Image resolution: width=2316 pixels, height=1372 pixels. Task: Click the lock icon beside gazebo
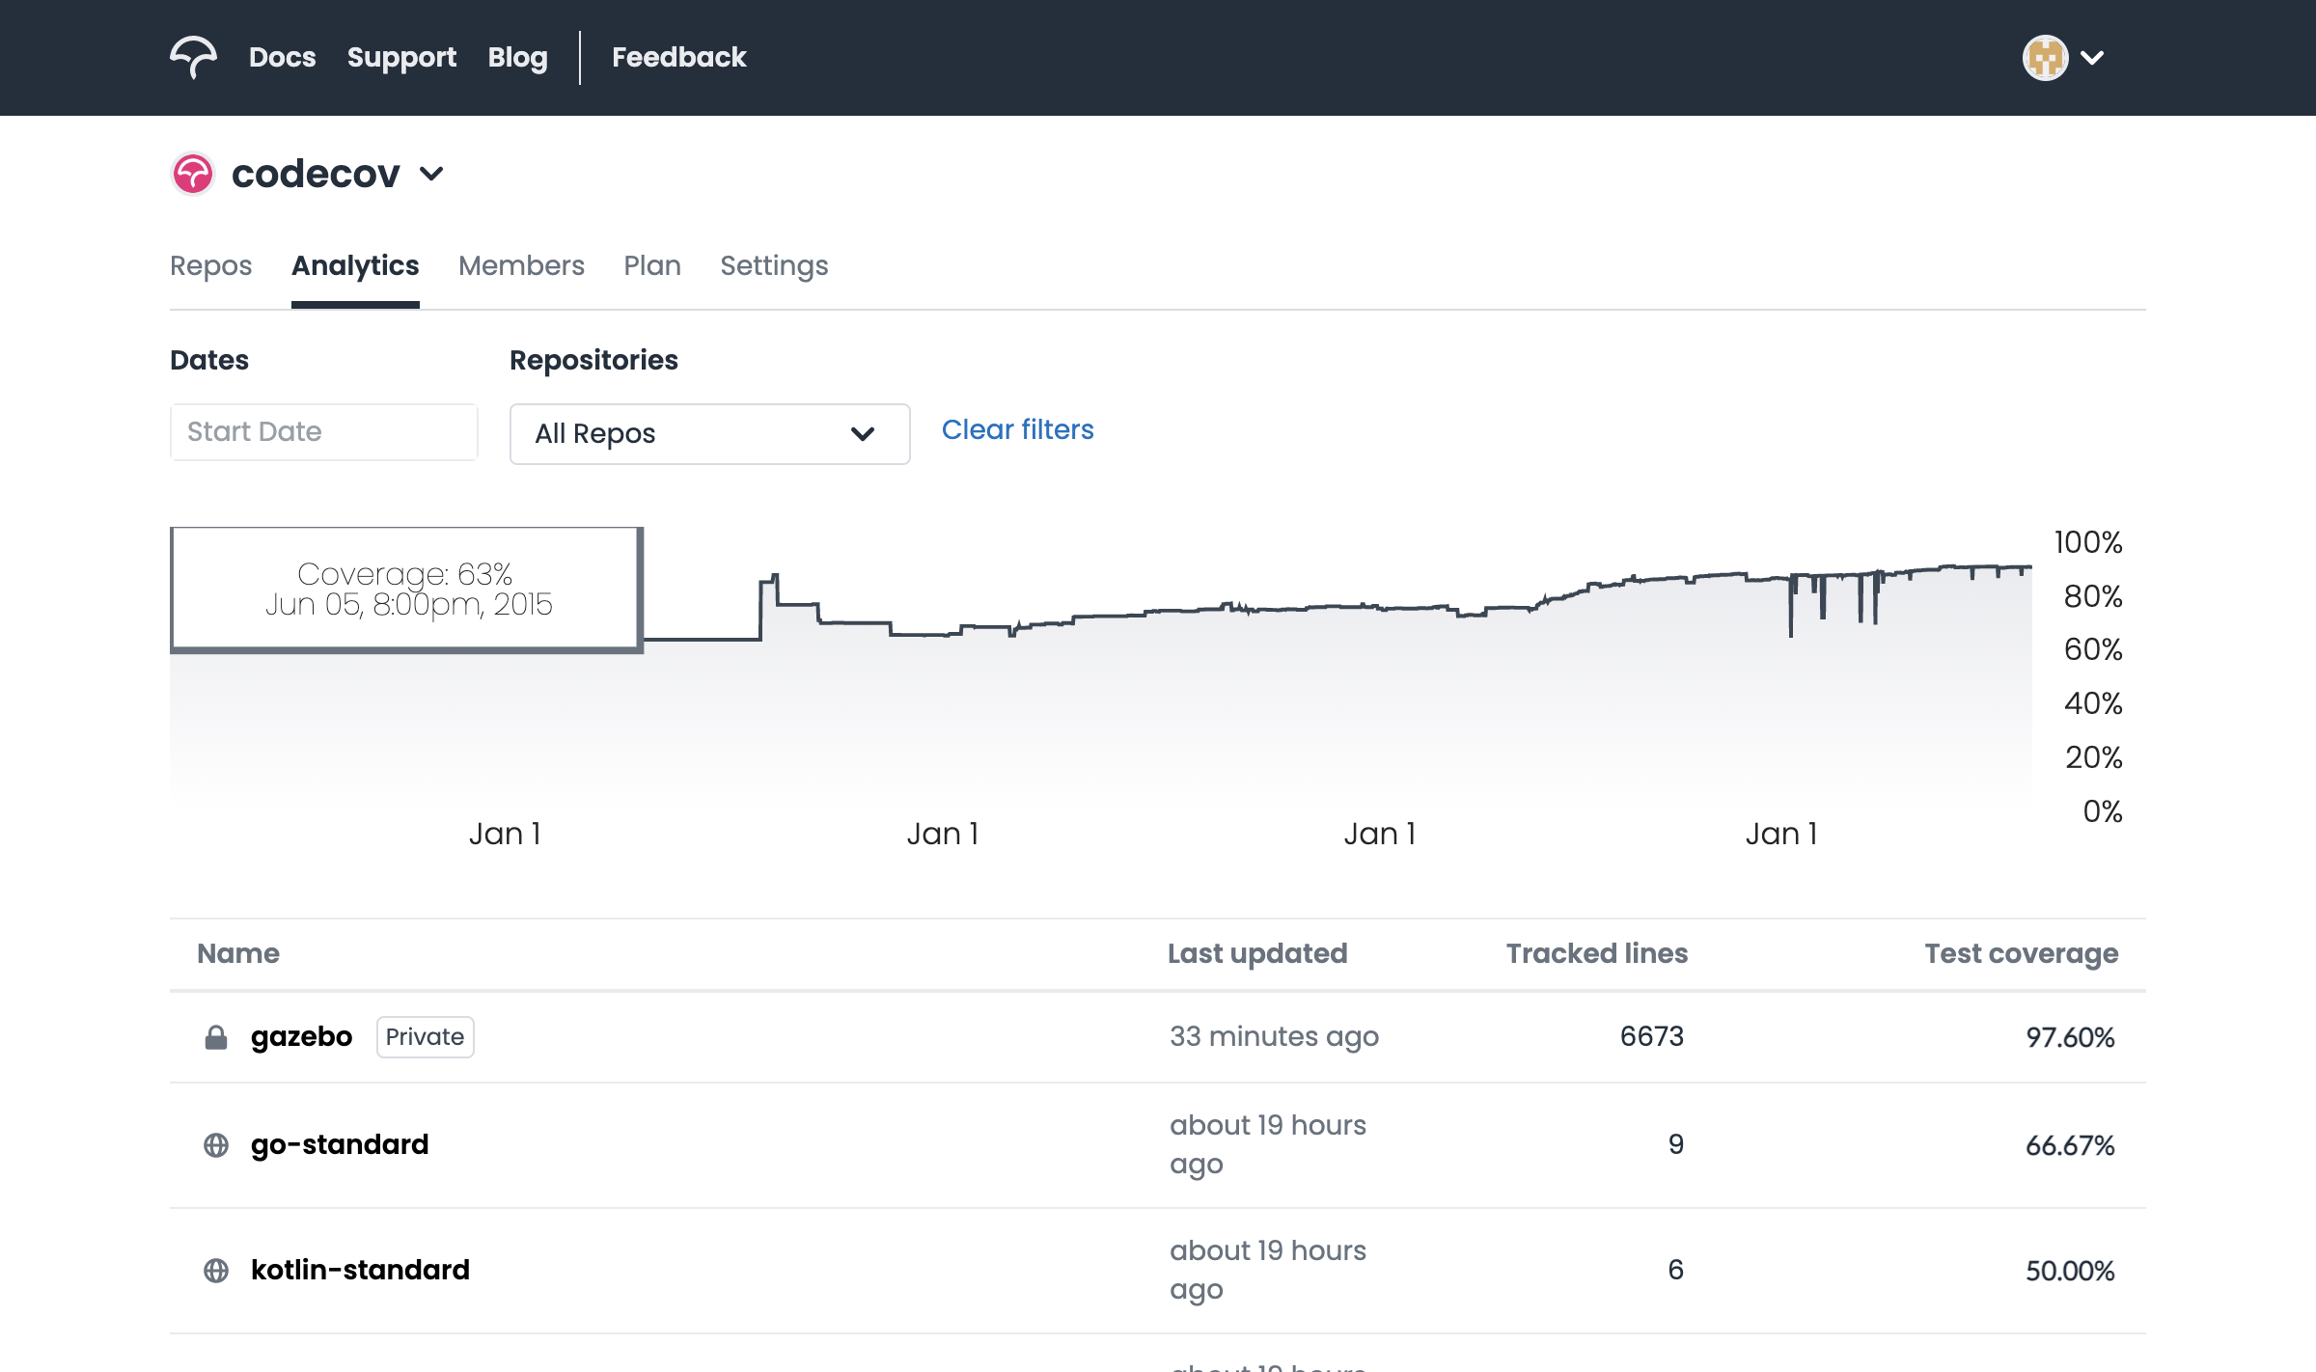coord(216,1037)
